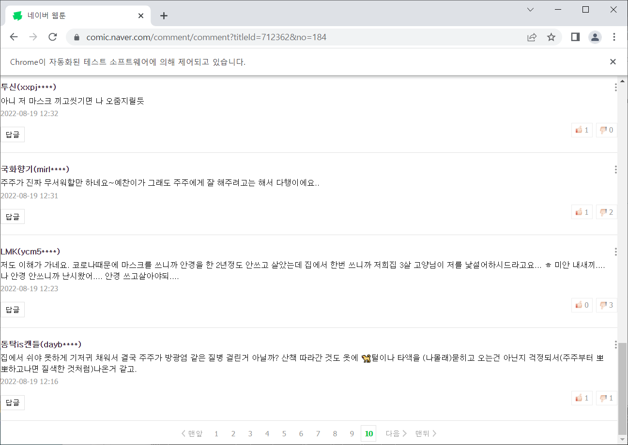Click username 국화향기(mirl****)
Viewport: 628px width, 445px height.
point(35,169)
